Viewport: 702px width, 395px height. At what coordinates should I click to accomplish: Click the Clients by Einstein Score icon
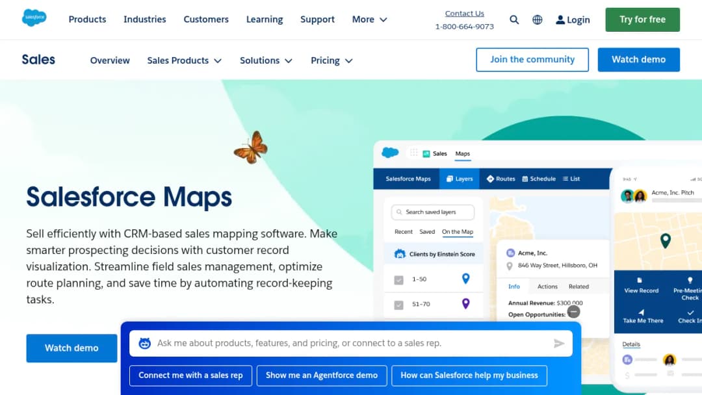pyautogui.click(x=400, y=253)
